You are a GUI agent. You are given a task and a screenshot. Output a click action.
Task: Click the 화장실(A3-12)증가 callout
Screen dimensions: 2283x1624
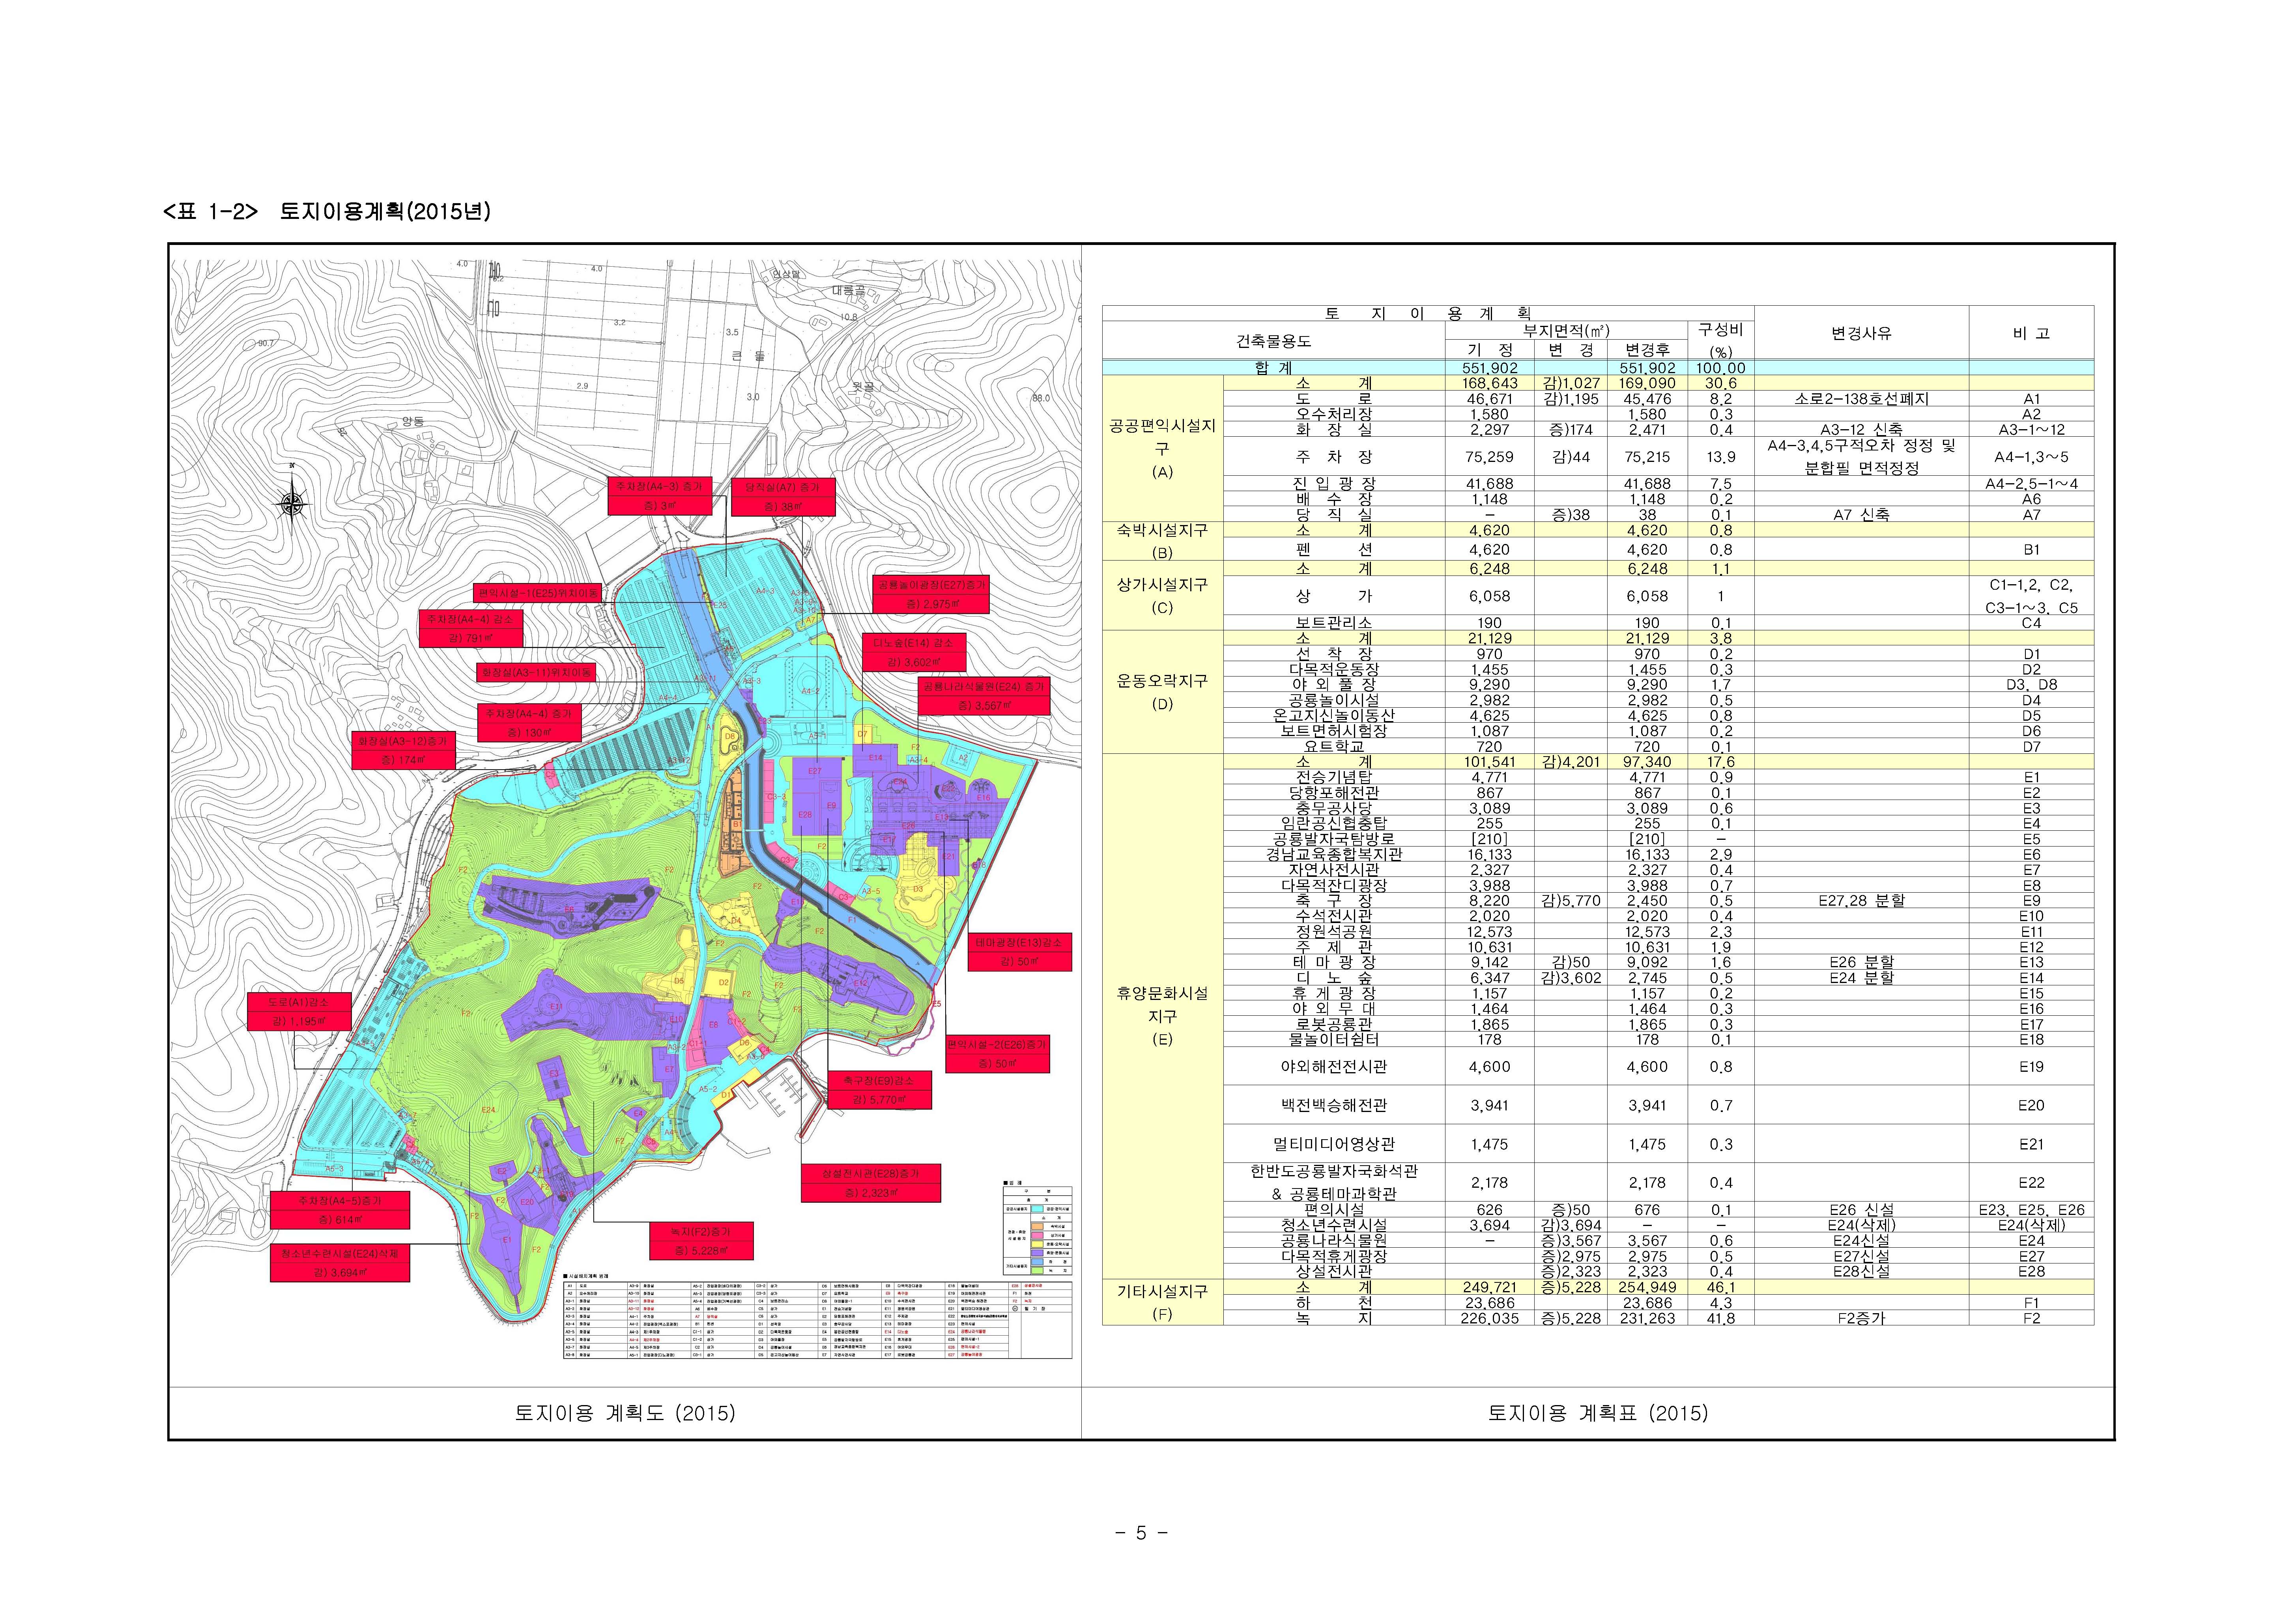click(x=403, y=750)
